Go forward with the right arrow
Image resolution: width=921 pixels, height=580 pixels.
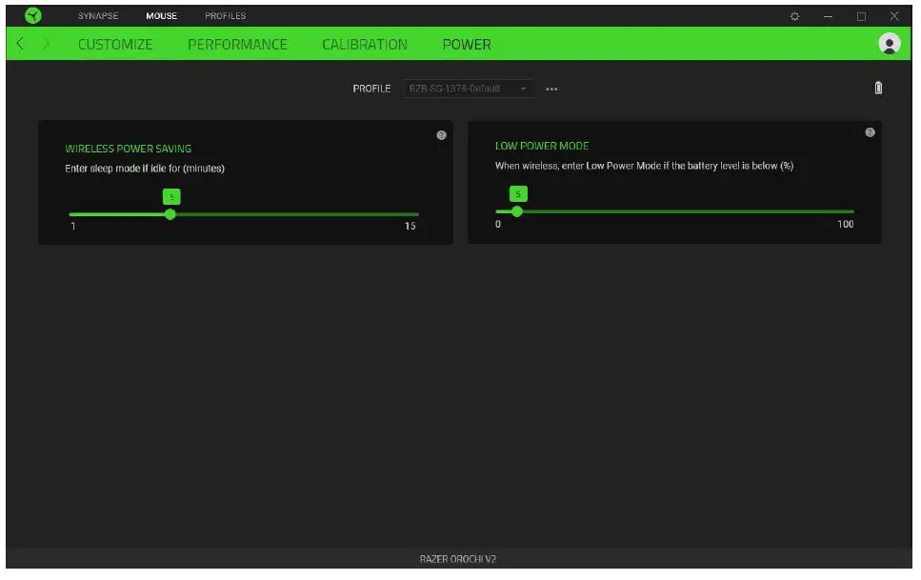pyautogui.click(x=47, y=44)
